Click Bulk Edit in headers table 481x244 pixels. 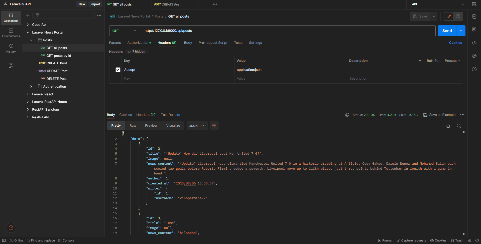coord(433,61)
